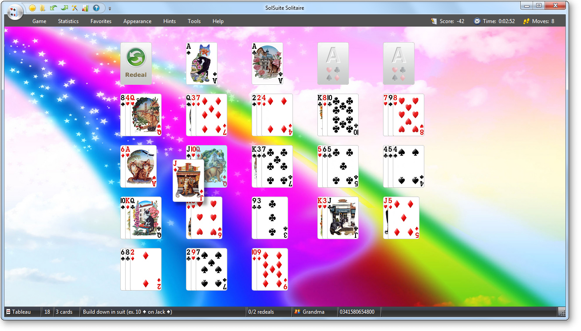Start a new game with the yellow badge icon
Viewport: 581px width, 331px height.
[32, 8]
